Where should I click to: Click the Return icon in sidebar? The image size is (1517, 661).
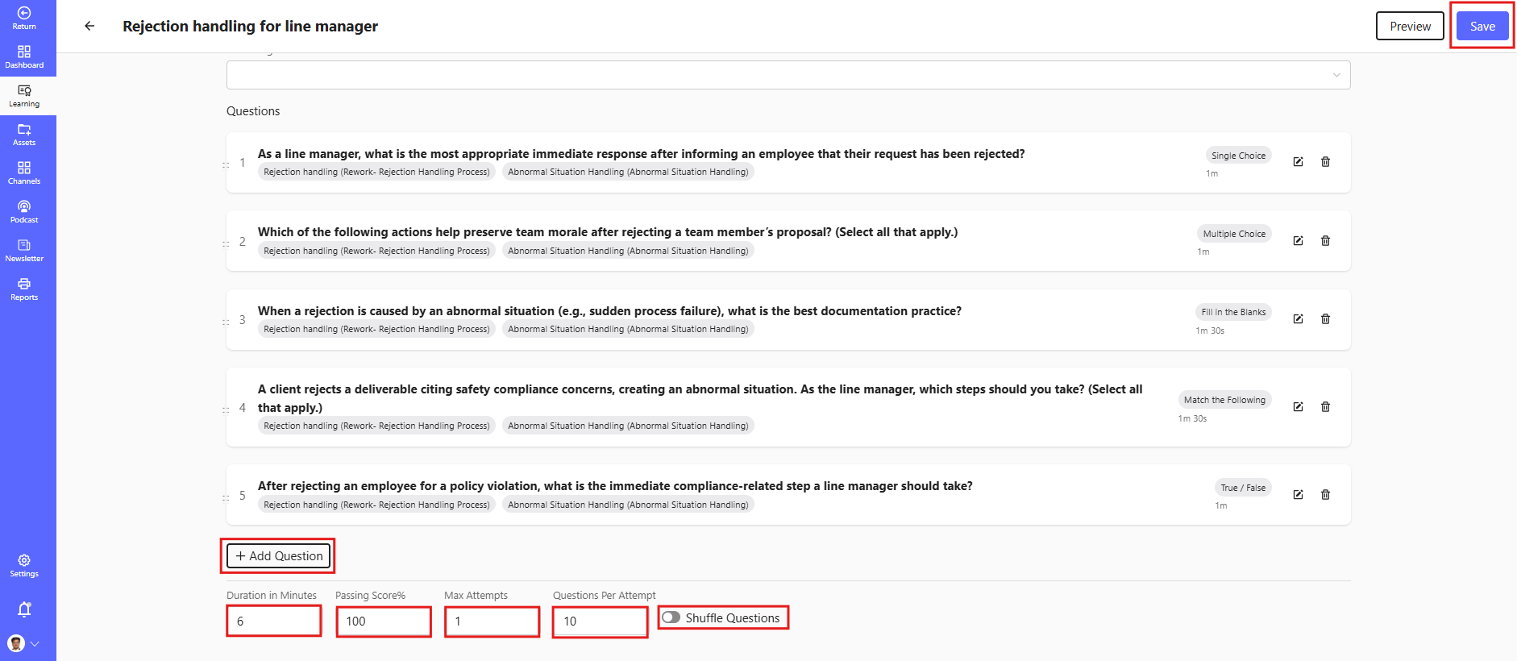coord(24,13)
